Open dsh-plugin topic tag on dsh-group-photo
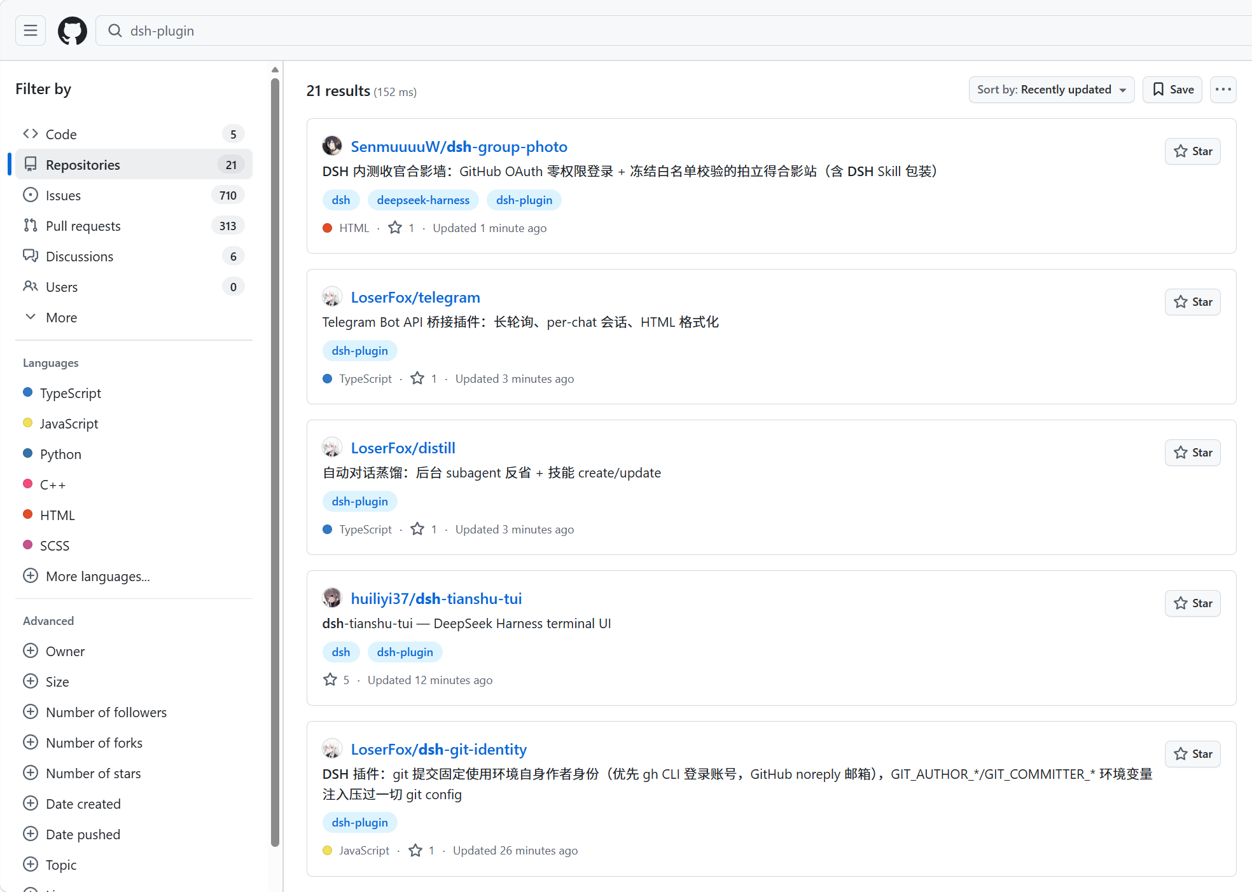The image size is (1252, 892). pyautogui.click(x=524, y=200)
